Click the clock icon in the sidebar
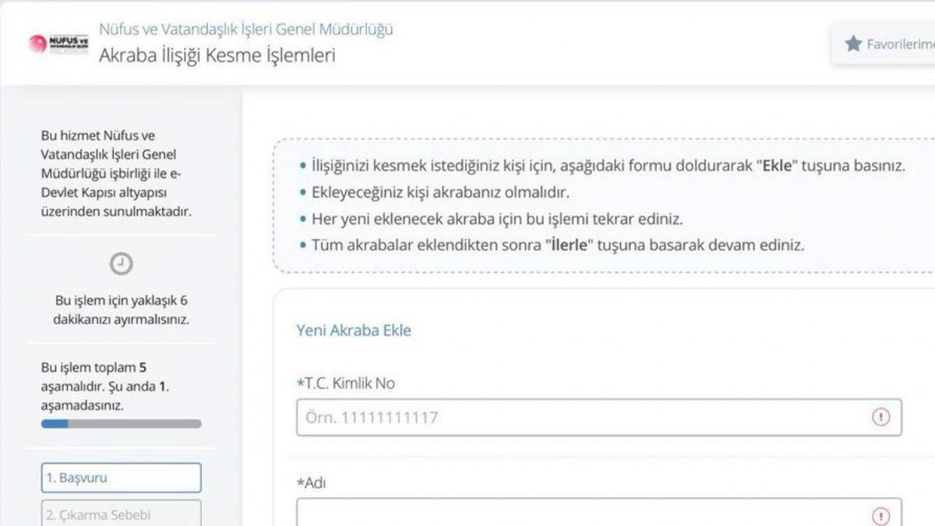 coord(121,264)
